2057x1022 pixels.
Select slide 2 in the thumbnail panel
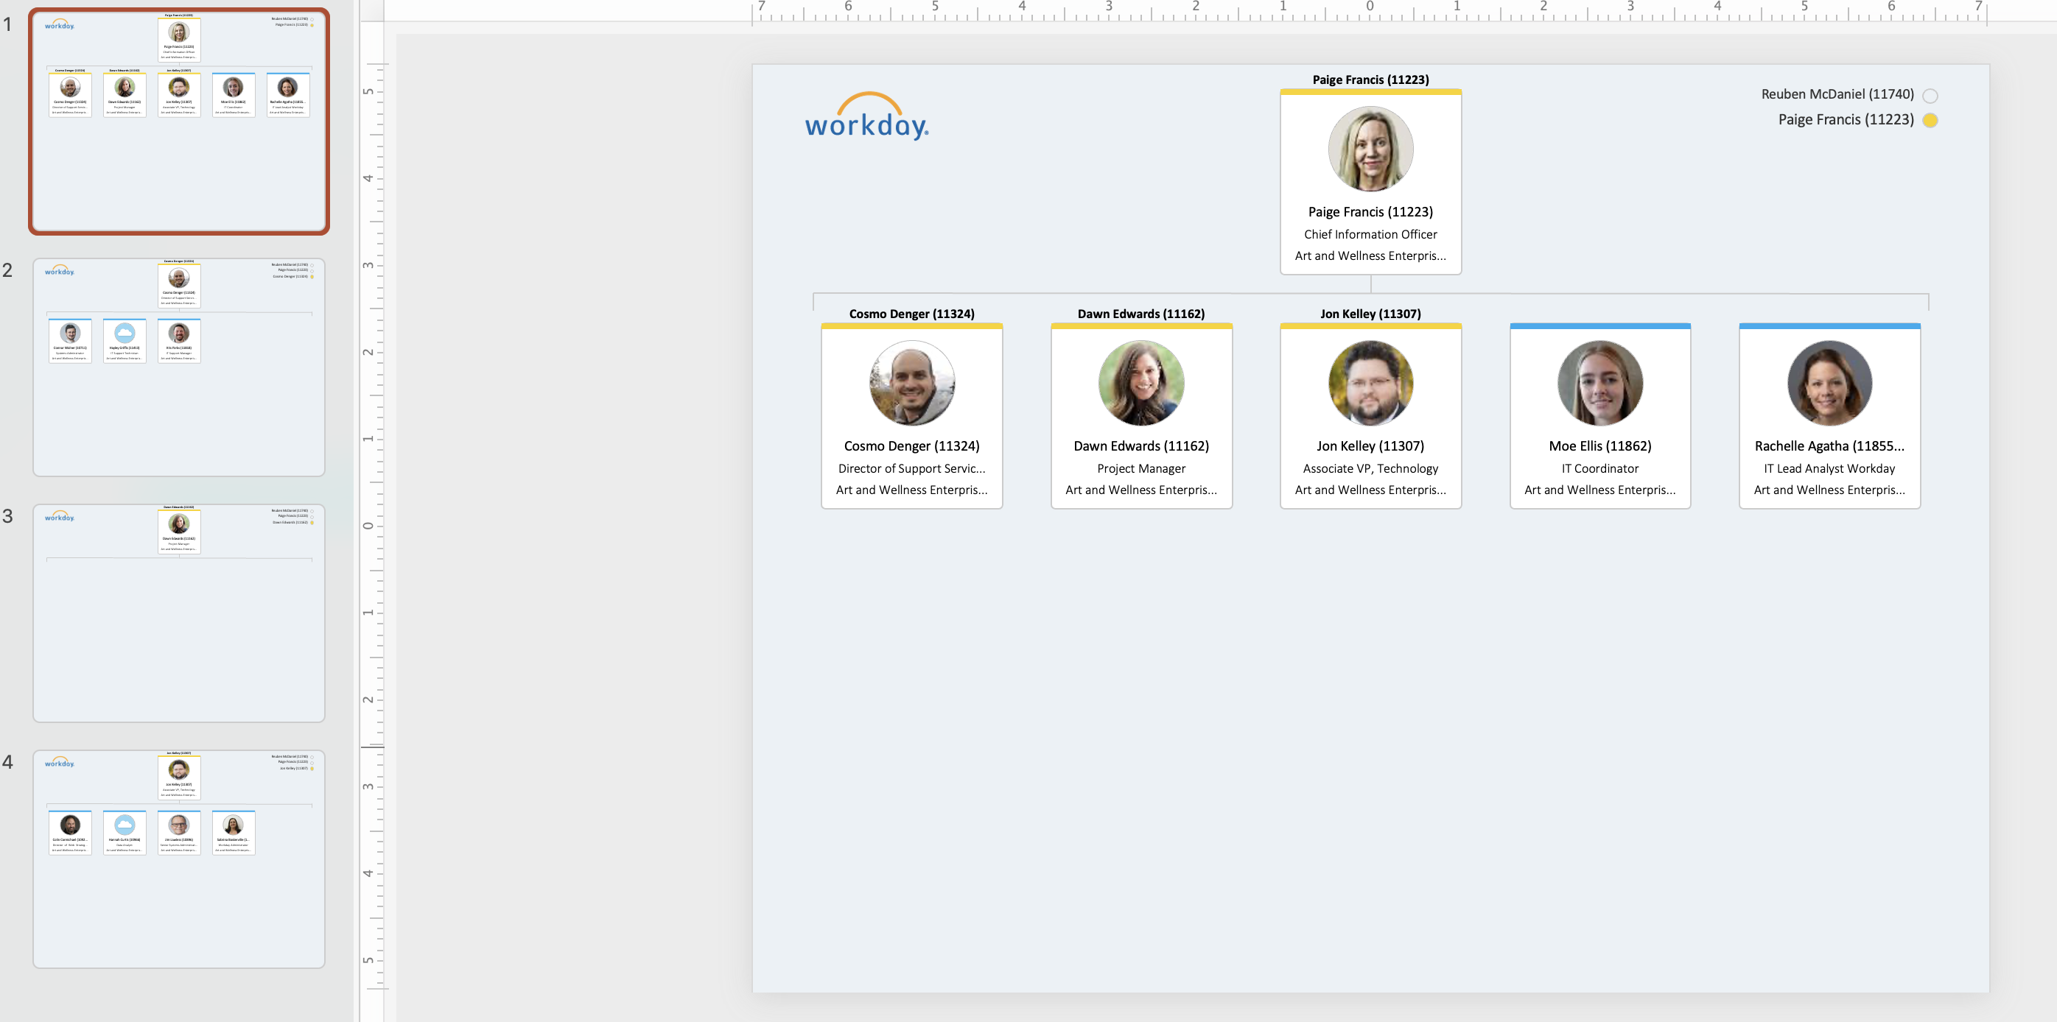(x=179, y=367)
